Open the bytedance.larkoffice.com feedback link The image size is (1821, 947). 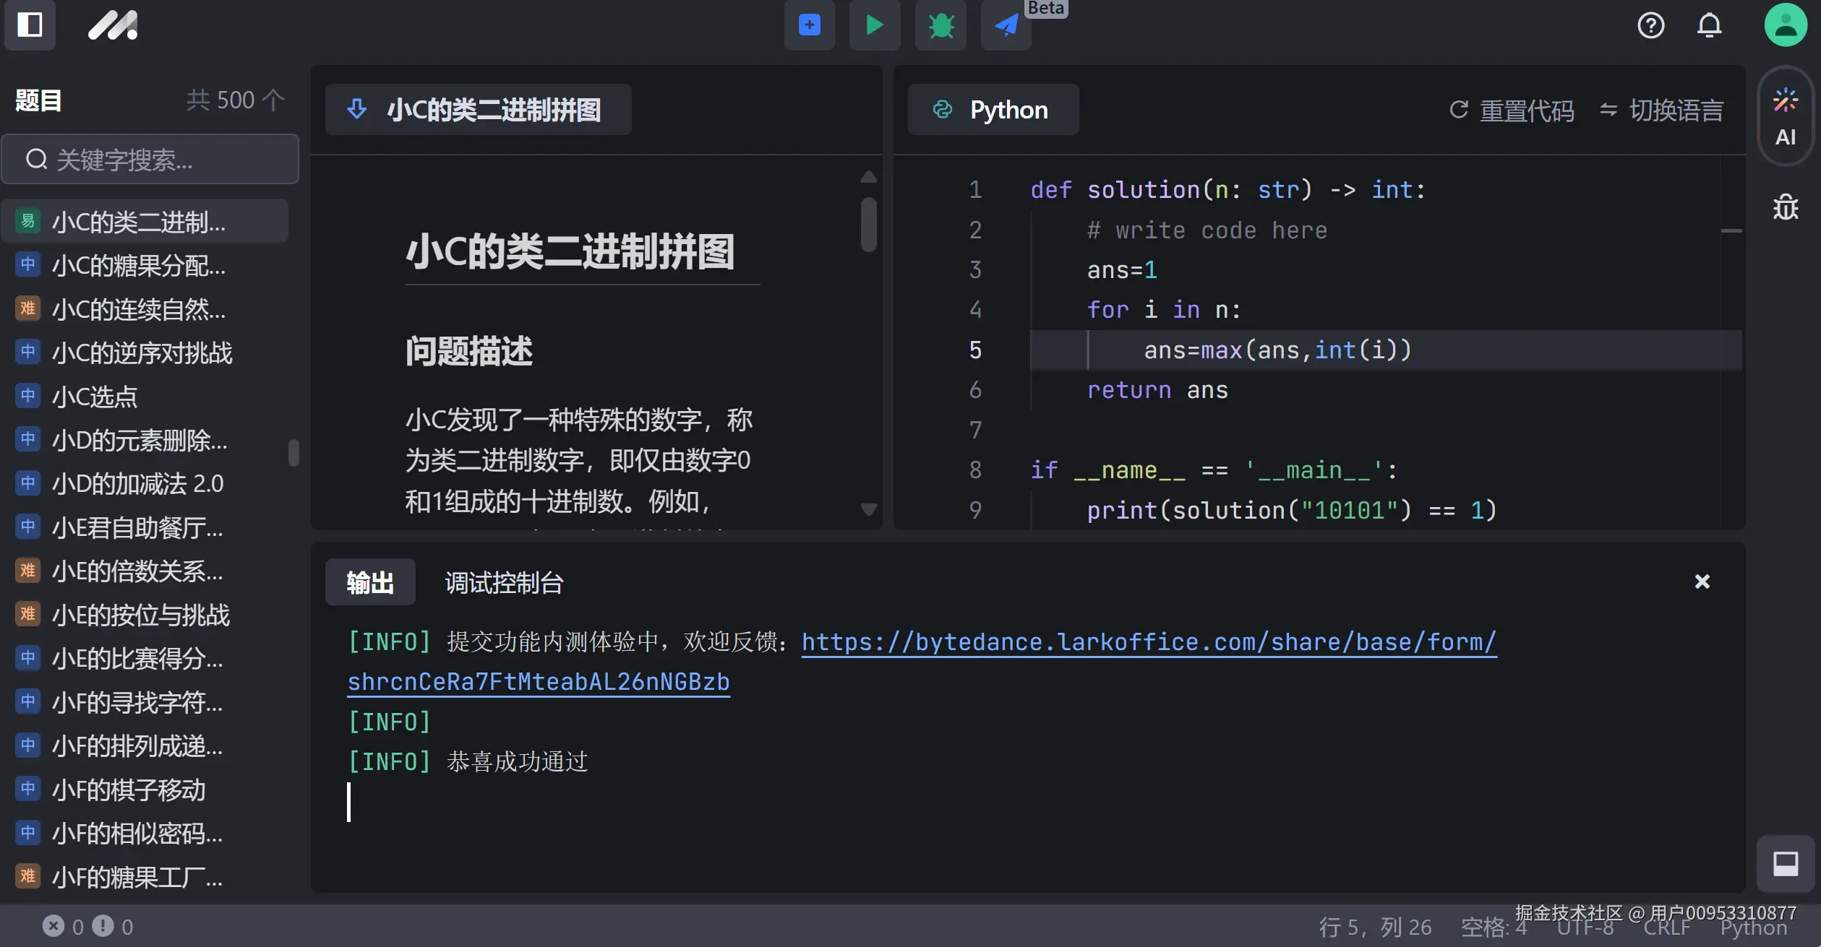pyautogui.click(x=1149, y=641)
